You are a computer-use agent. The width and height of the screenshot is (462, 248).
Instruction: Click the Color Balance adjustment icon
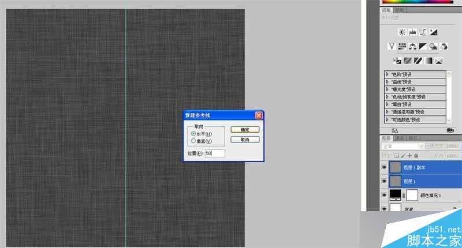click(412, 46)
